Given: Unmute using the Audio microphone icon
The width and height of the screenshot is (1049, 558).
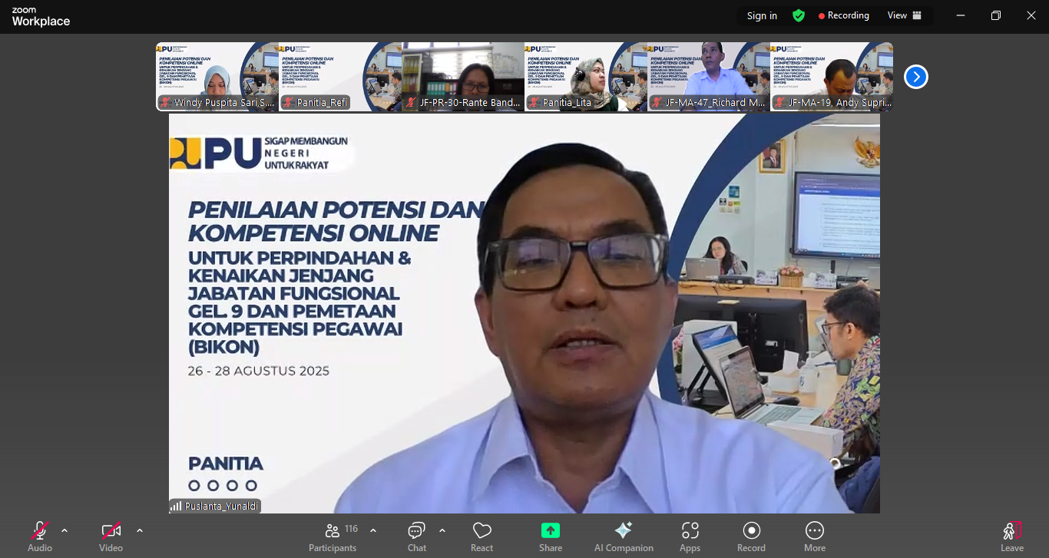Looking at the screenshot, I should pos(40,530).
